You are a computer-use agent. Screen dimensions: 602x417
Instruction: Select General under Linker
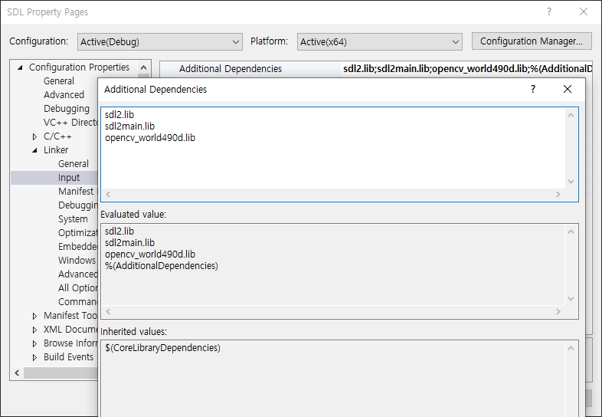pos(74,164)
